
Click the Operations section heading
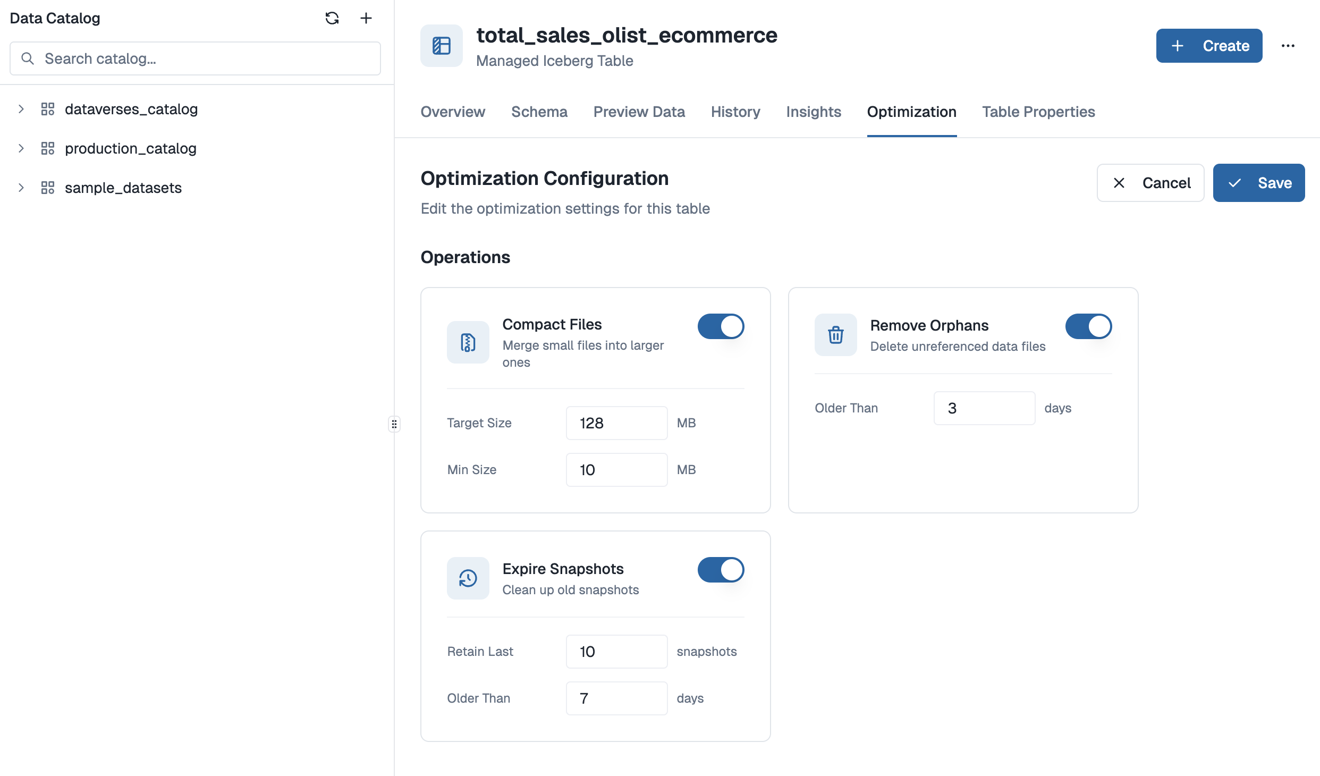466,257
